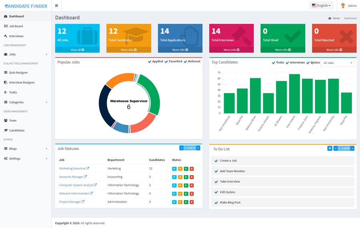
Task: Open the All Jobs filter dropdown
Action: [338, 63]
